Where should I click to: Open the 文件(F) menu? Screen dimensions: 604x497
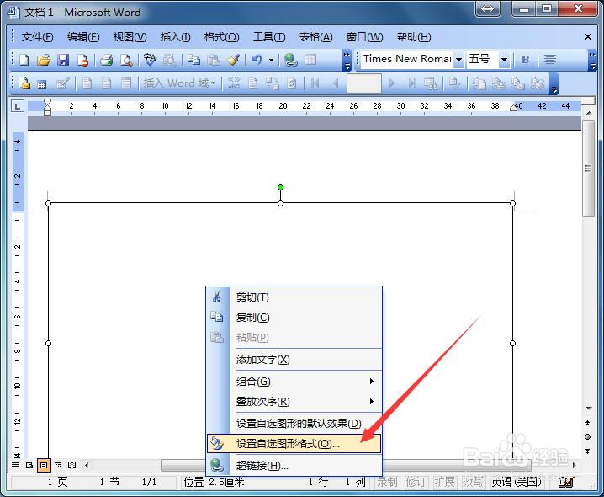coord(37,37)
